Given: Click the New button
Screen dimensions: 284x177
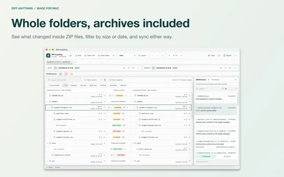Looking at the screenshot, I should click(x=78, y=56).
